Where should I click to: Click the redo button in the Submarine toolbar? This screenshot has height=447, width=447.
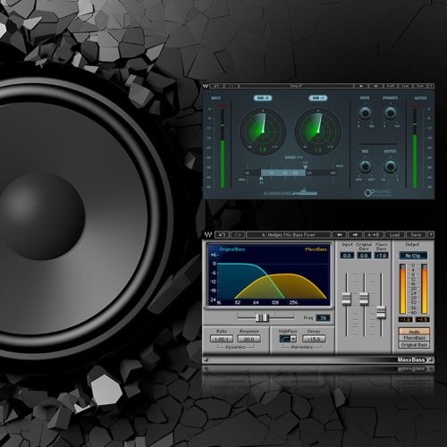tap(232, 86)
